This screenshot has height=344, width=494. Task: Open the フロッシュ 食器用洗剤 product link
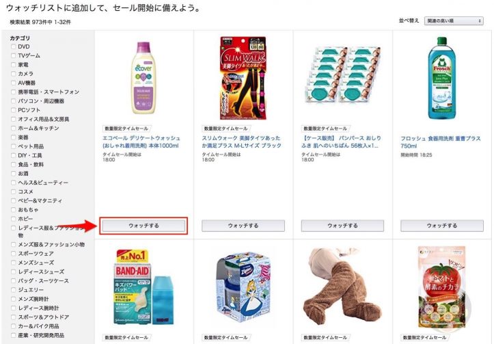(441, 142)
